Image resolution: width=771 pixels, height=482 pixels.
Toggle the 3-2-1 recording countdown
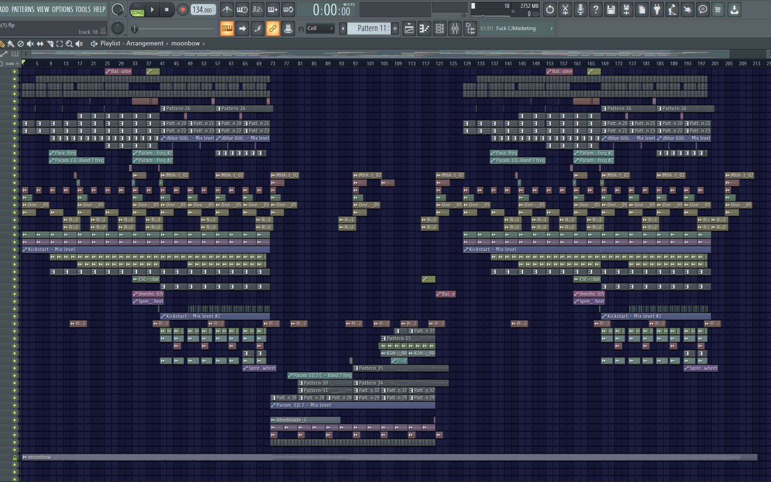click(x=258, y=9)
